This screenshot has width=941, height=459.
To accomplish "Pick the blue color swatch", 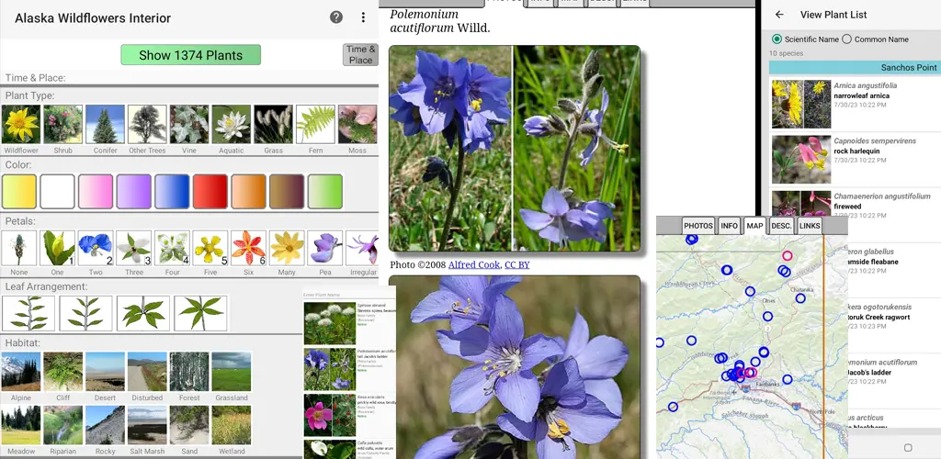I will coord(172,192).
